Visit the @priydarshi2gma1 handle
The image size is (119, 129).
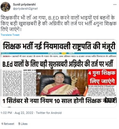click(x=25, y=9)
